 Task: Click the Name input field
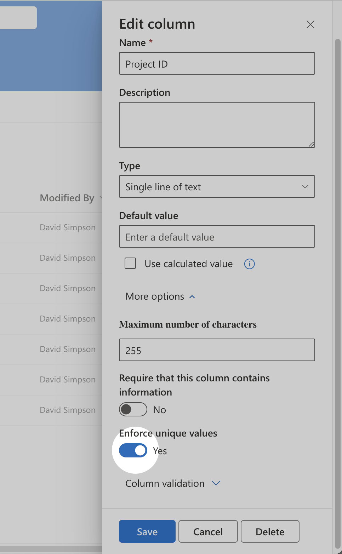pyautogui.click(x=217, y=64)
